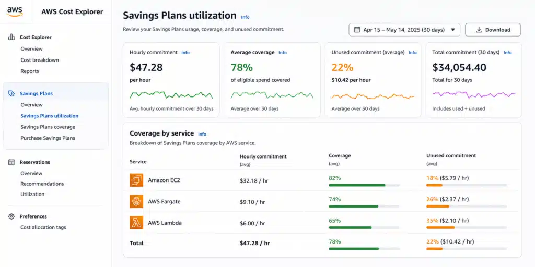Go to Cost breakdown

(x=40, y=60)
